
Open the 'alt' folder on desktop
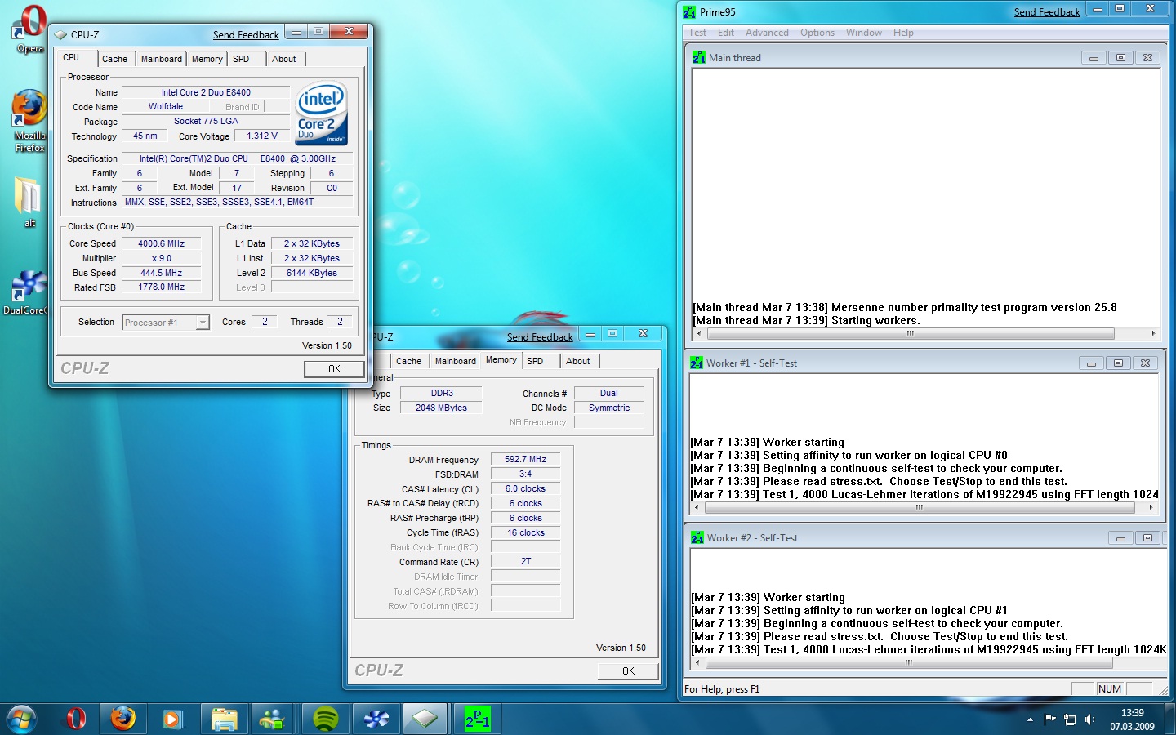pyautogui.click(x=29, y=202)
